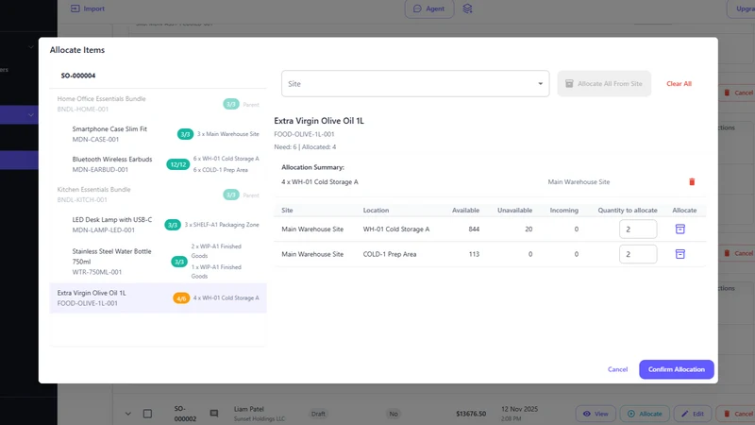Click Allocate button on SO-000002 row
This screenshot has height=425, width=755.
click(x=645, y=414)
